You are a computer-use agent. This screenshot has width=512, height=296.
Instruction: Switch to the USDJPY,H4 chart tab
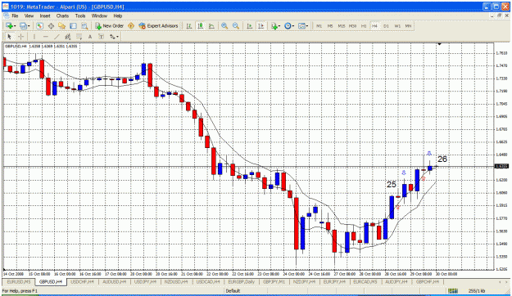point(146,281)
